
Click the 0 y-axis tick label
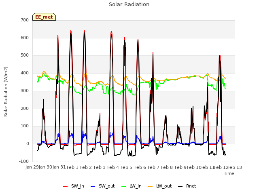coord(28,144)
